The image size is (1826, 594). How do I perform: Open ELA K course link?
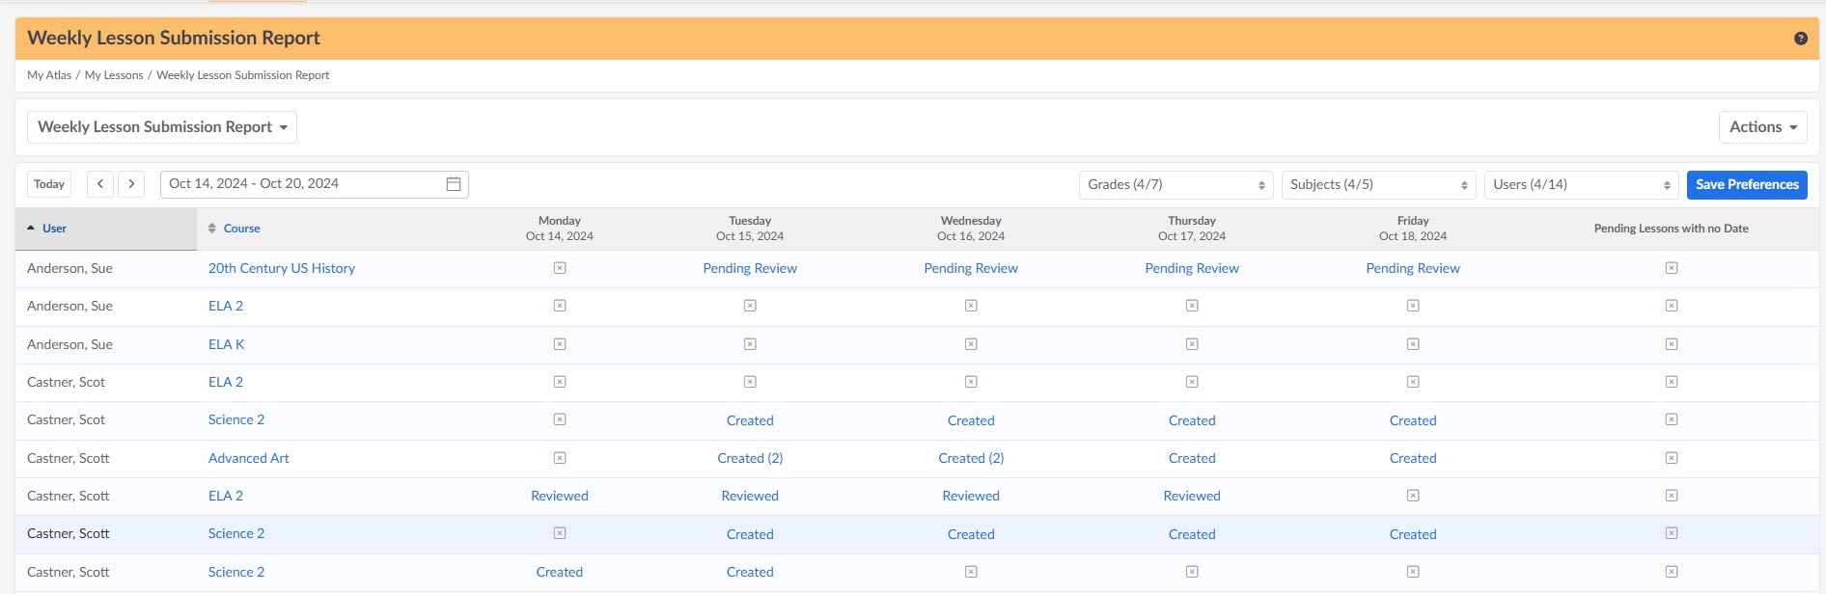(227, 344)
